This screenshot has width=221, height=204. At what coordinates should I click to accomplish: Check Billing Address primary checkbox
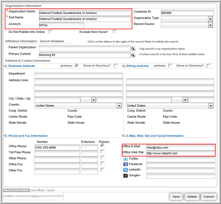click(x=170, y=66)
